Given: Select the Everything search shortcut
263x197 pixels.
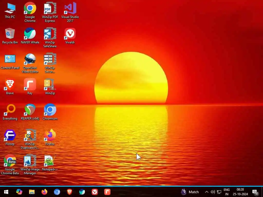Looking at the screenshot, I should point(10,112).
